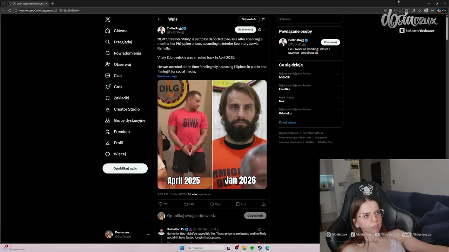Click the 3,1 mln wyświetleń views count
The image size is (449, 252).
click(x=199, y=194)
